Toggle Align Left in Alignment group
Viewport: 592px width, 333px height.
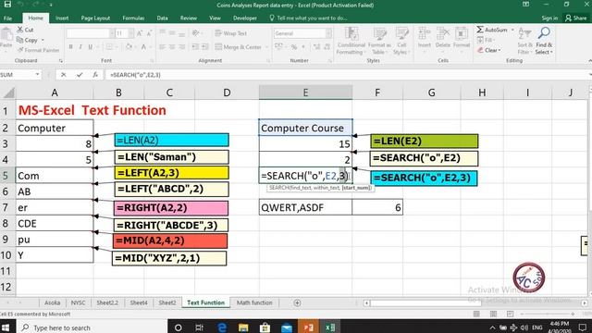163,47
